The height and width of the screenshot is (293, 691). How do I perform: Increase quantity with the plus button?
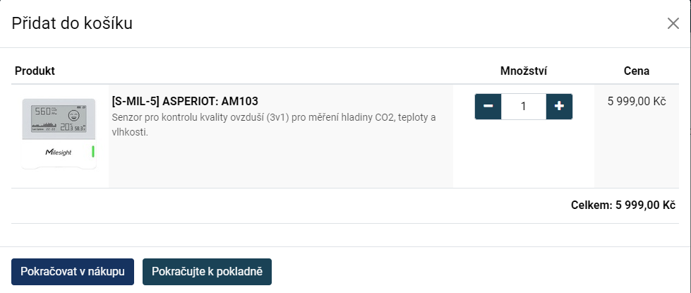click(x=559, y=106)
